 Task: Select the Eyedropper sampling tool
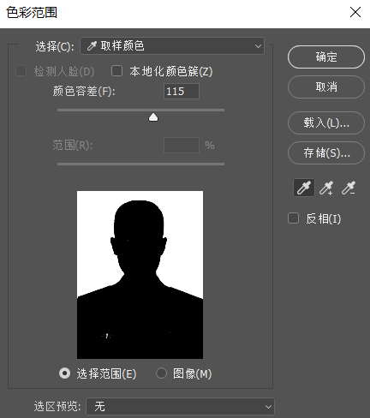[x=304, y=188]
